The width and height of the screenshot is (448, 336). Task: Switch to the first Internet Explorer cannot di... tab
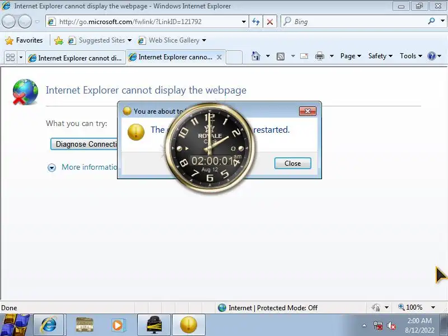(x=76, y=58)
